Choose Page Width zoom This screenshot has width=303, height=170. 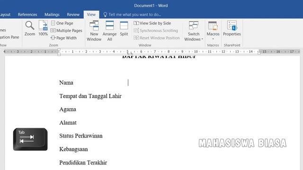pyautogui.click(x=64, y=38)
